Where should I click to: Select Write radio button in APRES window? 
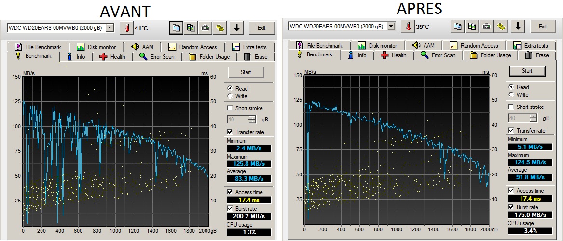click(511, 94)
